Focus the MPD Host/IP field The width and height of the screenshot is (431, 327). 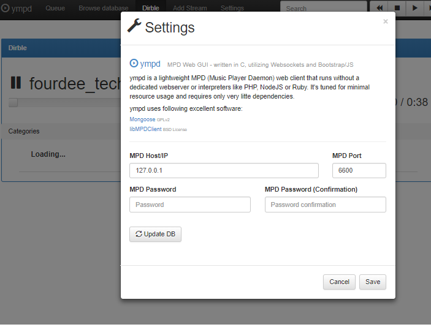[224, 170]
